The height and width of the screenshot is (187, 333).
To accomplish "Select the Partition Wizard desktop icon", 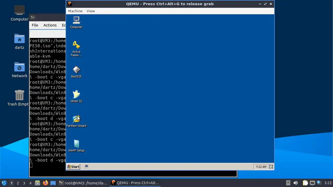I will (x=76, y=121).
